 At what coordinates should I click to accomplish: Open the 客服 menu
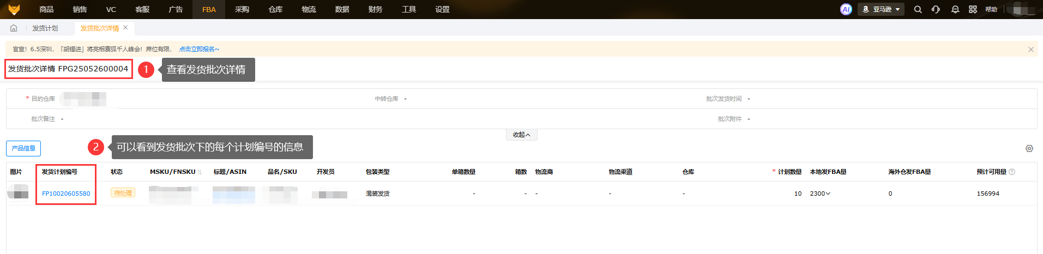pos(142,9)
